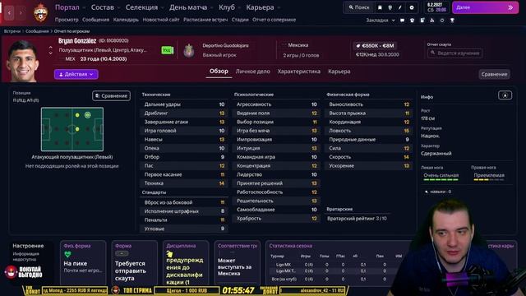
Task: Click the small circle bookmark icon before trophy
Action: (x=442, y=20)
